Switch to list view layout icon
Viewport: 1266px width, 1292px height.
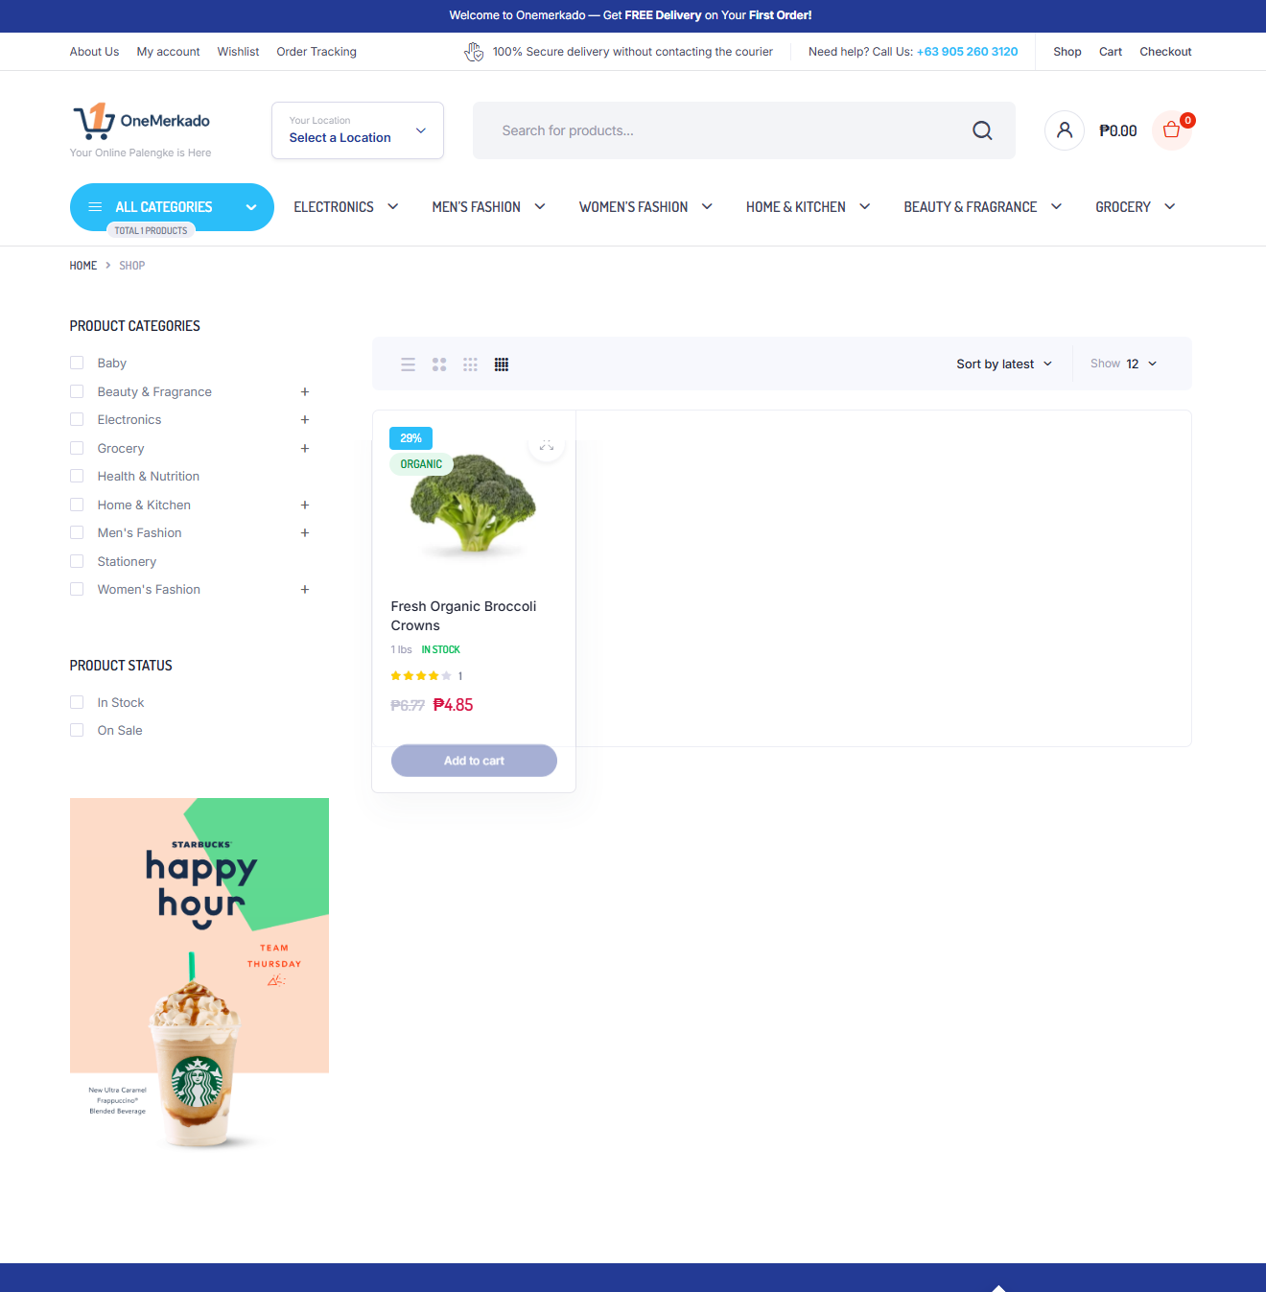click(x=409, y=364)
